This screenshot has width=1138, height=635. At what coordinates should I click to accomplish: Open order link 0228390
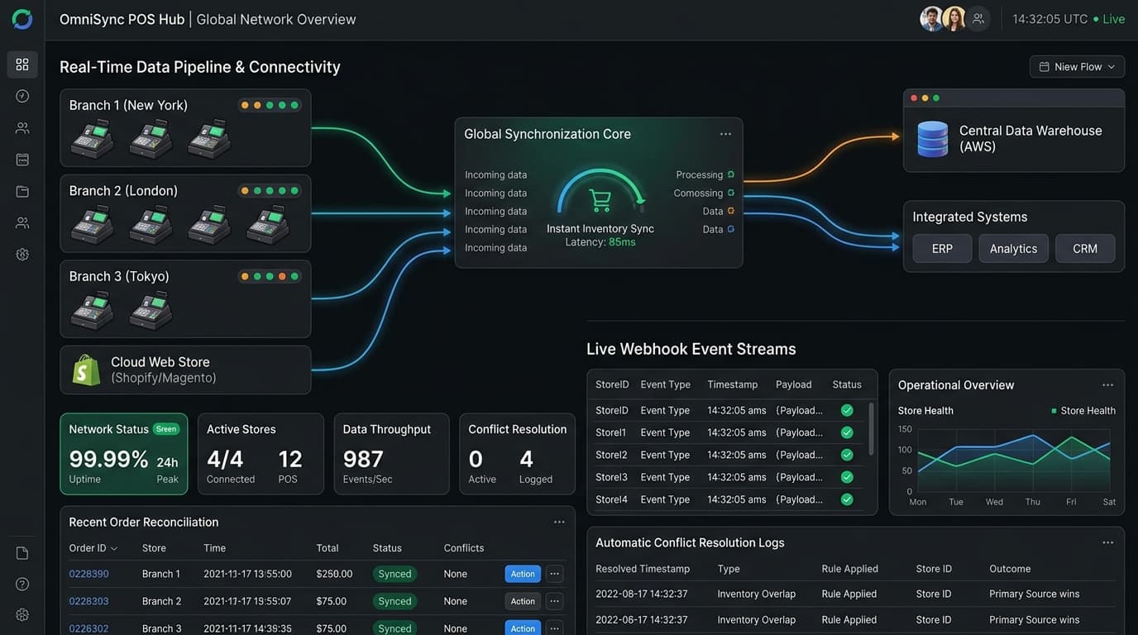pos(88,574)
